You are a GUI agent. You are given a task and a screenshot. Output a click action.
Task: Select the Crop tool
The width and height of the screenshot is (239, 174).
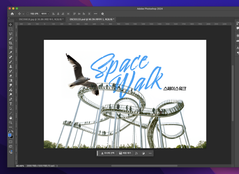tap(11, 43)
